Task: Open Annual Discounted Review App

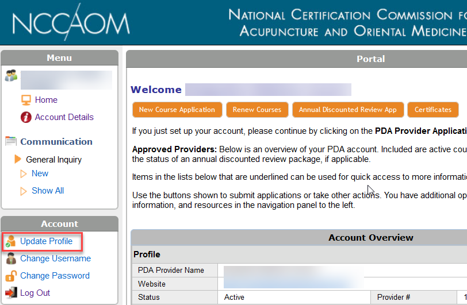Action: point(347,110)
